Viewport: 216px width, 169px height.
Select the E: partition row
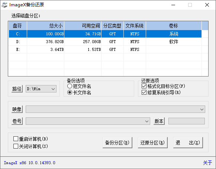[x=105, y=49]
